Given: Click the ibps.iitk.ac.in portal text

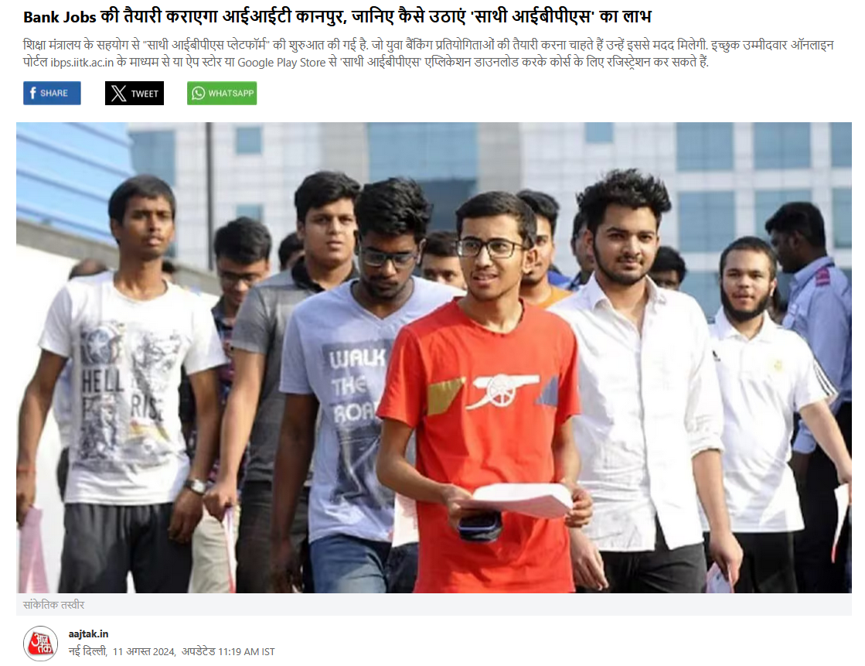Looking at the screenshot, I should tap(83, 63).
